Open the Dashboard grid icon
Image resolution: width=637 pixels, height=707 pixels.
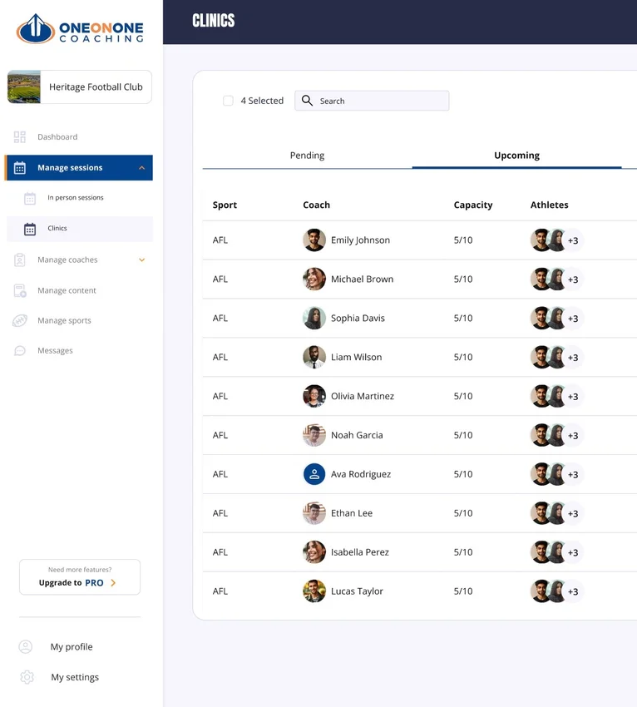tap(20, 137)
